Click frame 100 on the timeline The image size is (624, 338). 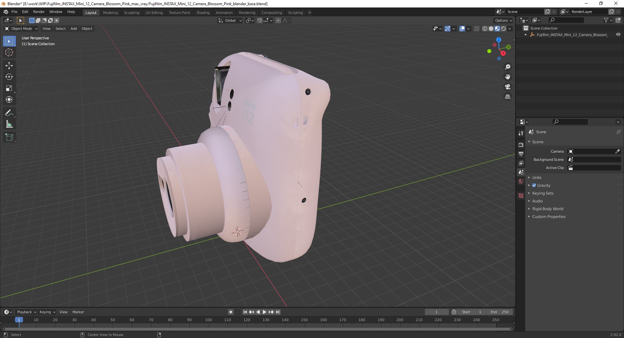click(x=208, y=320)
